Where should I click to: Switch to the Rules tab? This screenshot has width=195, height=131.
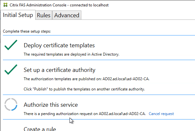click(x=44, y=15)
